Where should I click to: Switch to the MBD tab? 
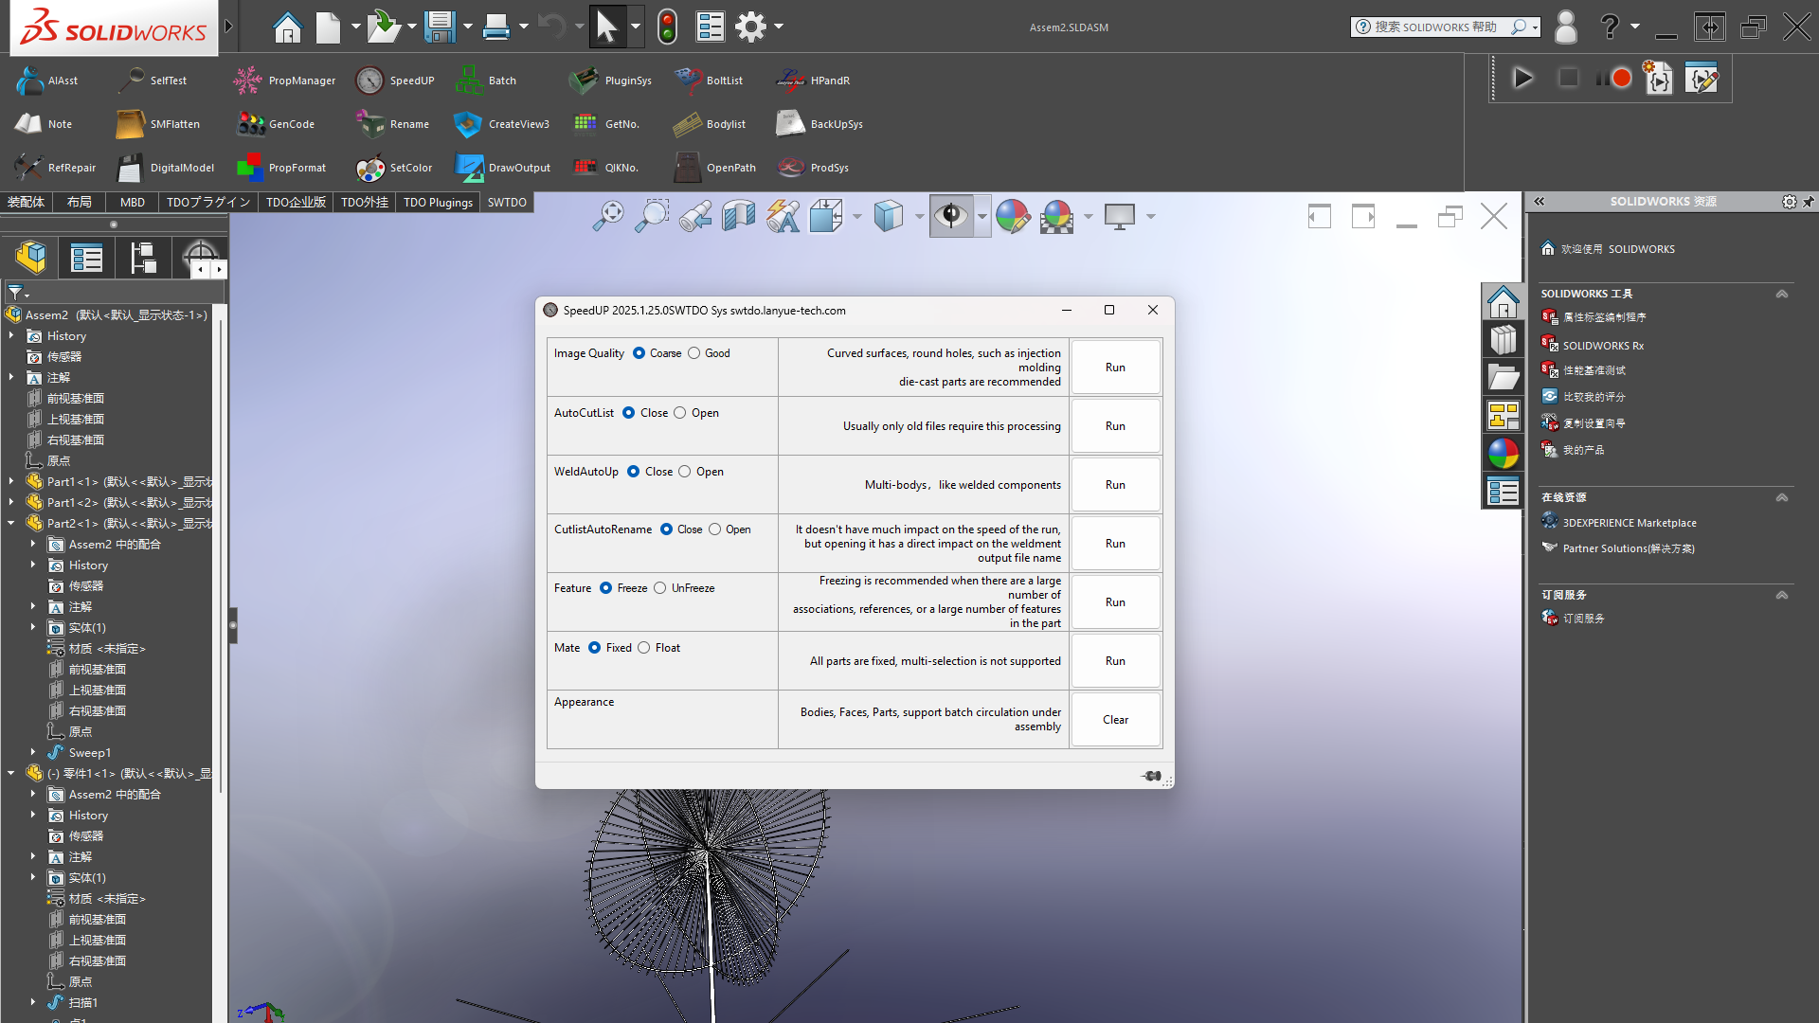[133, 202]
